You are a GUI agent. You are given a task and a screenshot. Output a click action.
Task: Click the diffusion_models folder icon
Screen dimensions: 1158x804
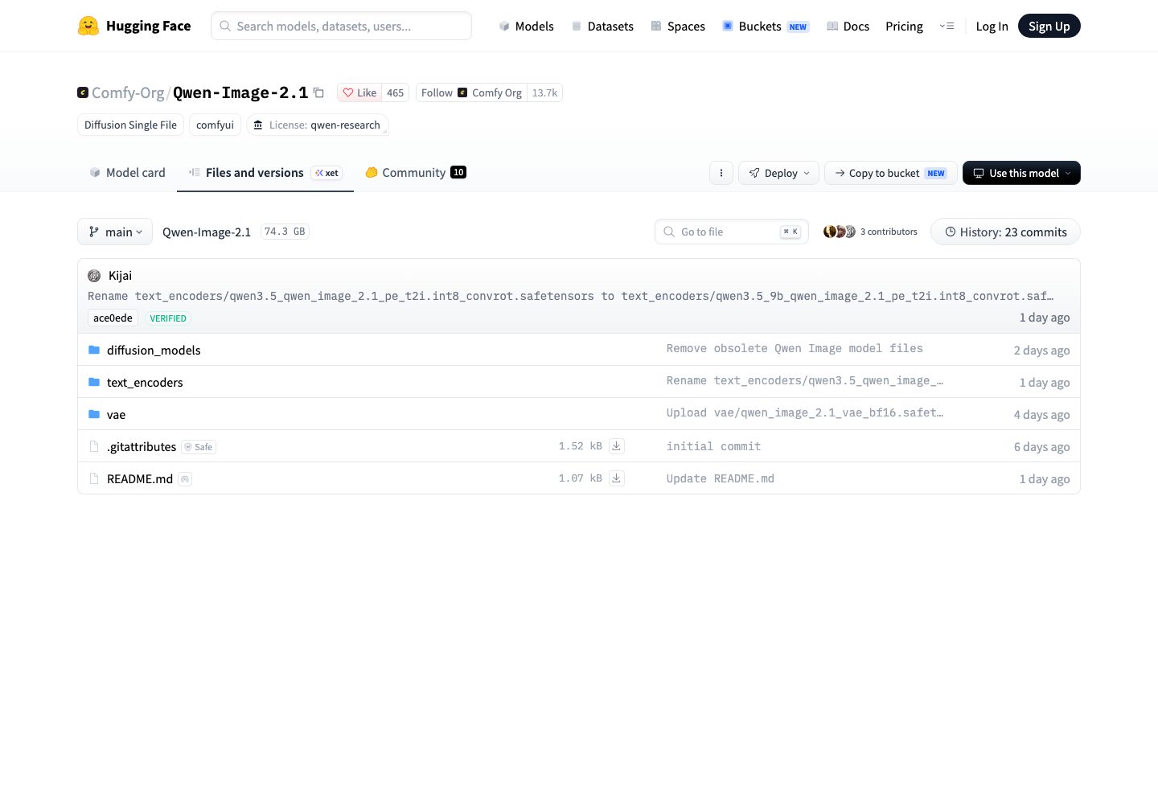point(94,350)
